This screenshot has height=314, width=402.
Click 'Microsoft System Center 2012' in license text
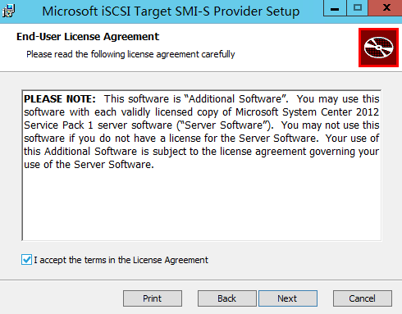307,112
